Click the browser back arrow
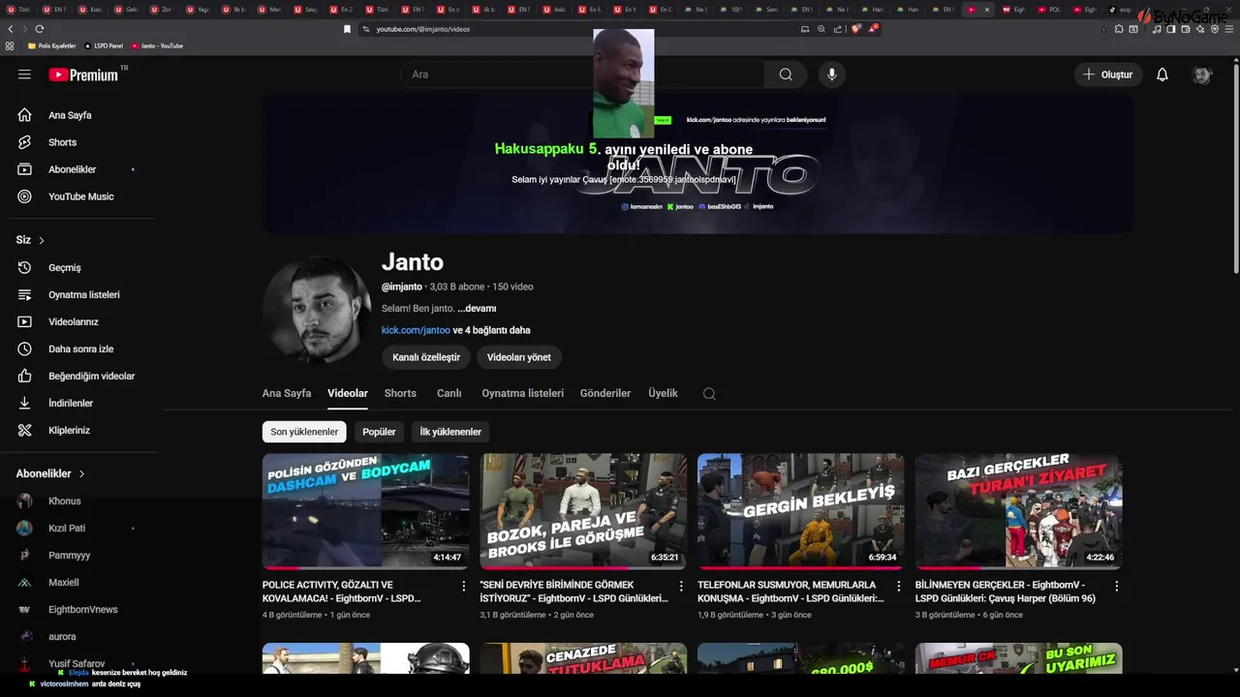The height and width of the screenshot is (697, 1240). point(11,29)
